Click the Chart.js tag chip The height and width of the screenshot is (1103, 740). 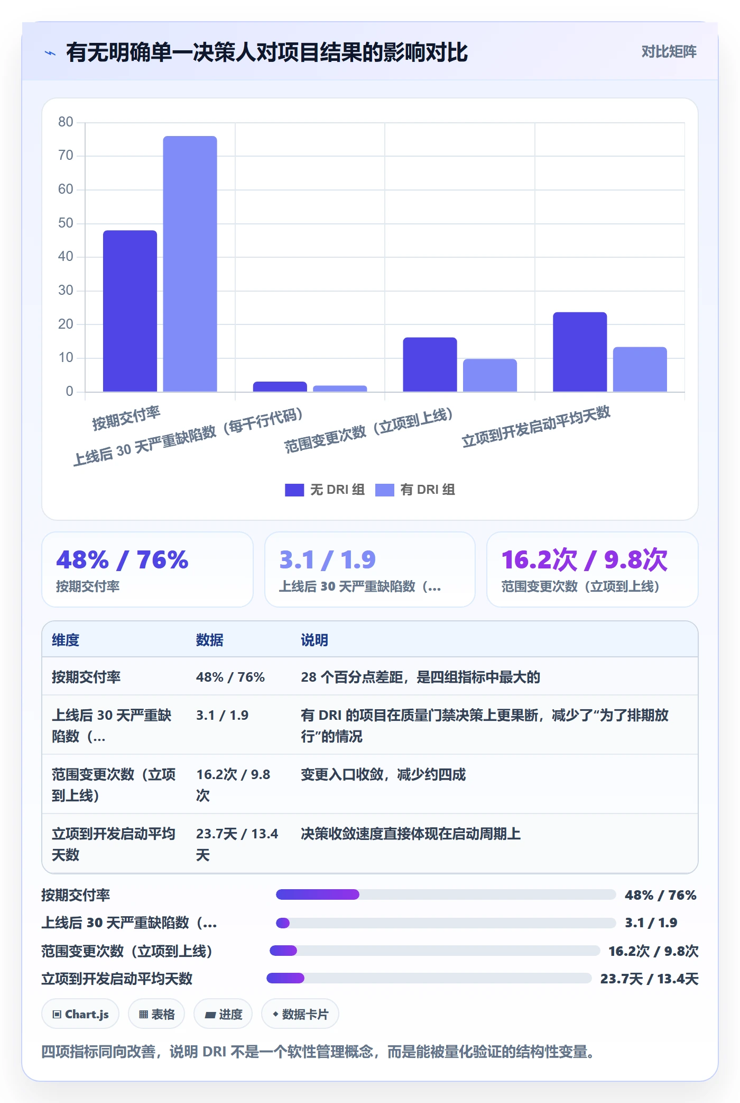click(80, 1014)
